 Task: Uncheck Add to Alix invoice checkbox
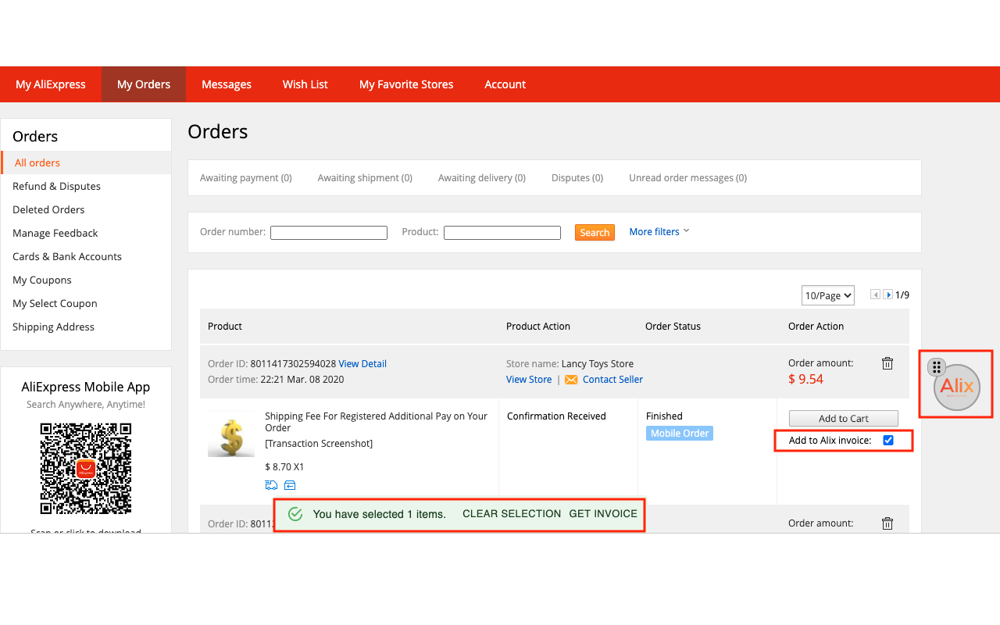coord(888,441)
